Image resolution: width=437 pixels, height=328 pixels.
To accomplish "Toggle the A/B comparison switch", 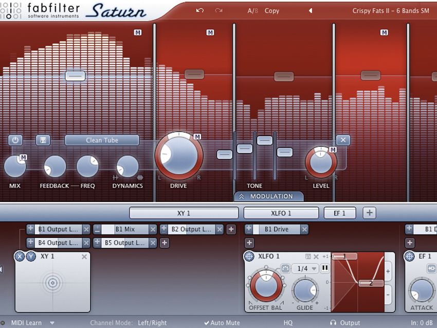I will (252, 11).
